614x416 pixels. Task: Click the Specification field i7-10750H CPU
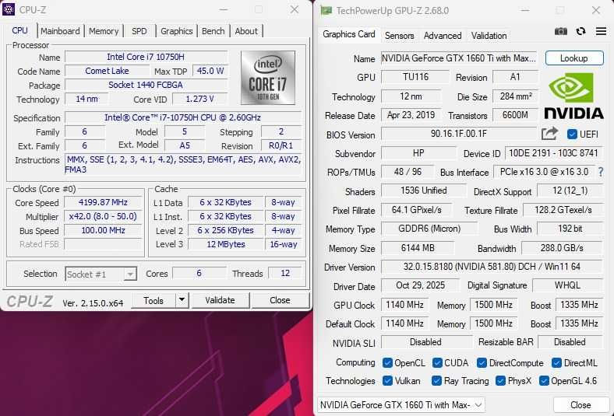click(183, 117)
